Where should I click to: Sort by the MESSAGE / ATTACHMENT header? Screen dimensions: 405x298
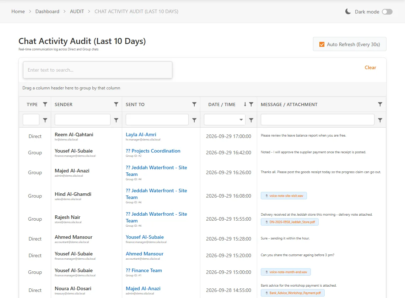tap(289, 105)
